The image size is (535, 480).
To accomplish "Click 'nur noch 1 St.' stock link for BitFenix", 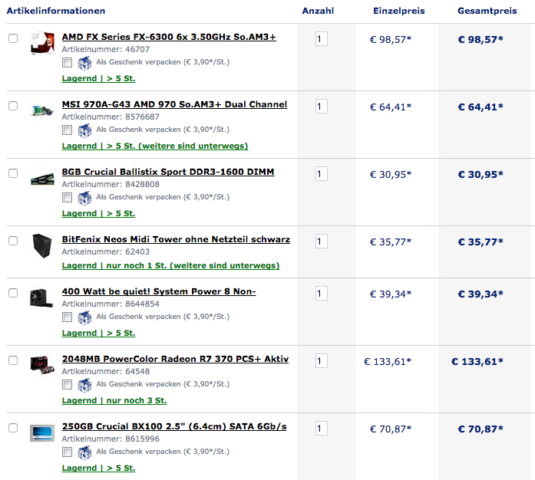I will coord(170,265).
